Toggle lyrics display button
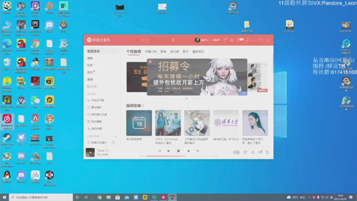This screenshot has height=201, width=357. pos(197,151)
